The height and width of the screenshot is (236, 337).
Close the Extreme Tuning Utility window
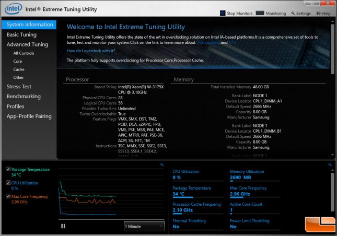coord(328,3)
